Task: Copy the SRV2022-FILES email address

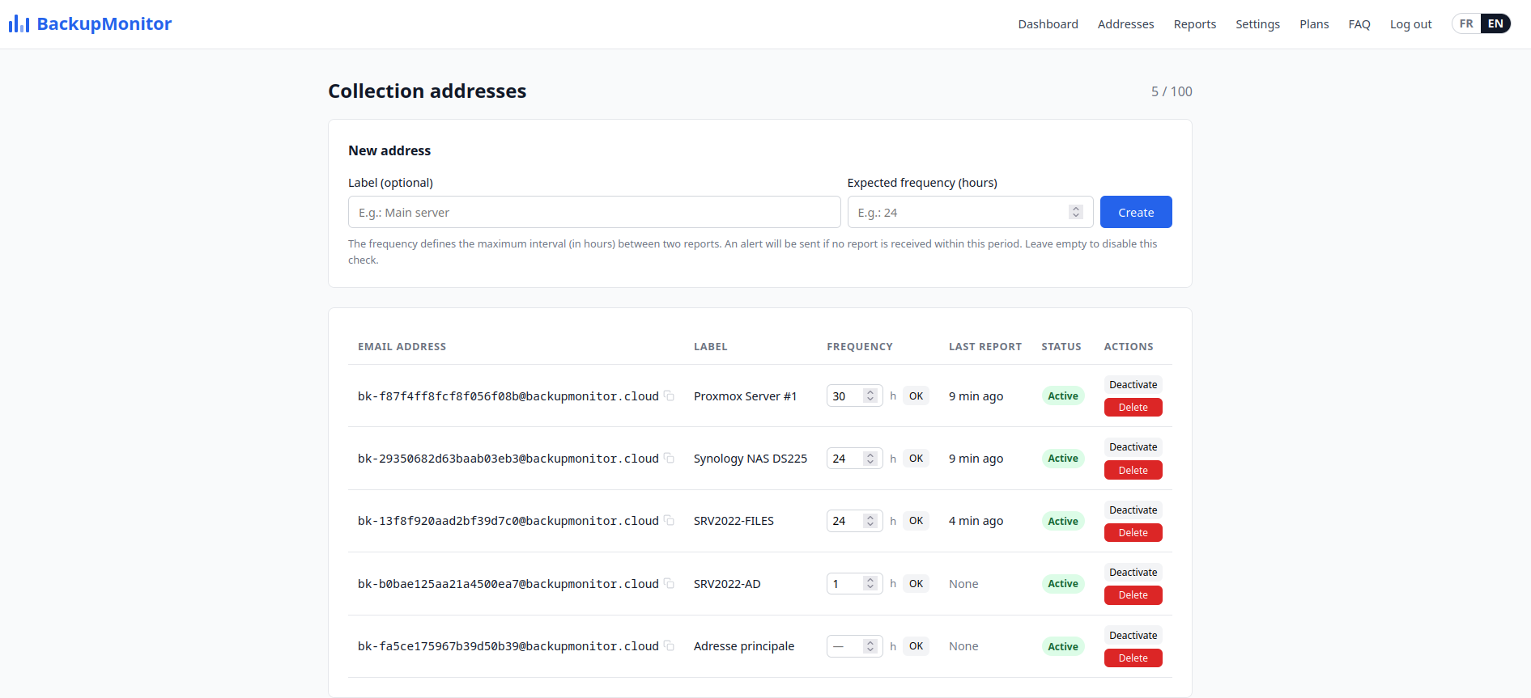Action: coord(669,520)
